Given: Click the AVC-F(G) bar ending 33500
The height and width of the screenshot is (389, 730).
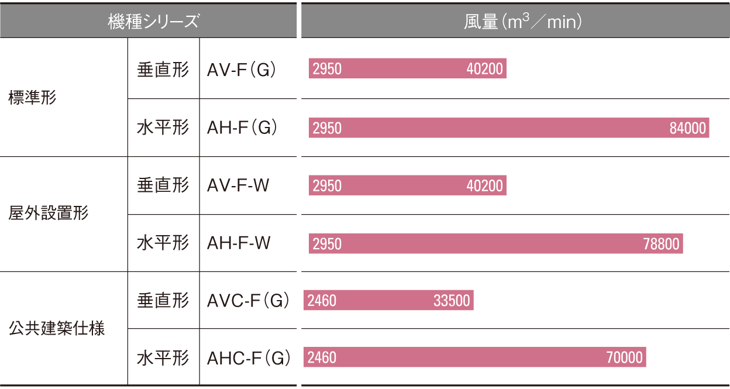Looking at the screenshot, I should pos(388,301).
